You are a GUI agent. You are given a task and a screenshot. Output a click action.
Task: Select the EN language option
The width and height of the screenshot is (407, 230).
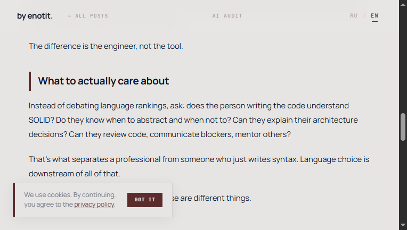tap(375, 16)
